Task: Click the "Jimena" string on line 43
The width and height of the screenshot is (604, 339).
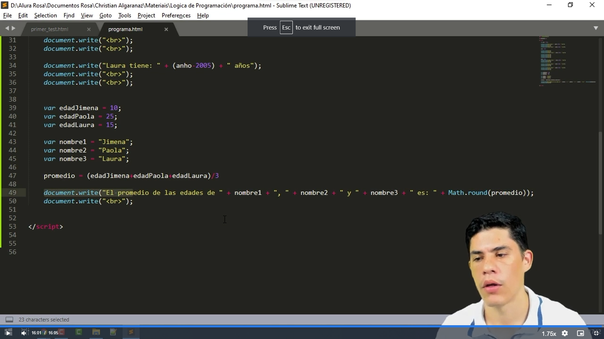Action: 114,142
